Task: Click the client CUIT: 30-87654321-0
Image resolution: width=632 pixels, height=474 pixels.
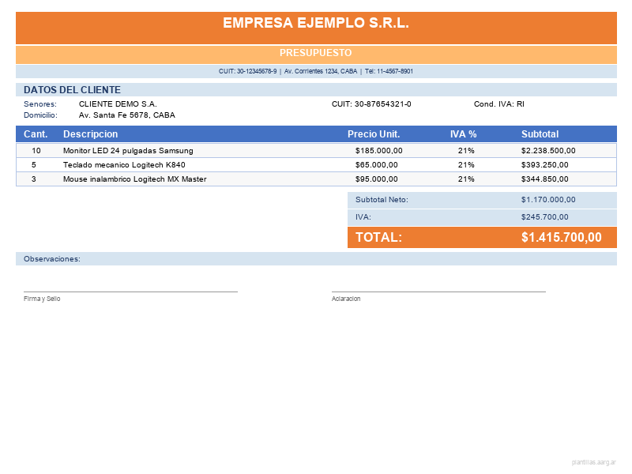Action: [x=371, y=104]
